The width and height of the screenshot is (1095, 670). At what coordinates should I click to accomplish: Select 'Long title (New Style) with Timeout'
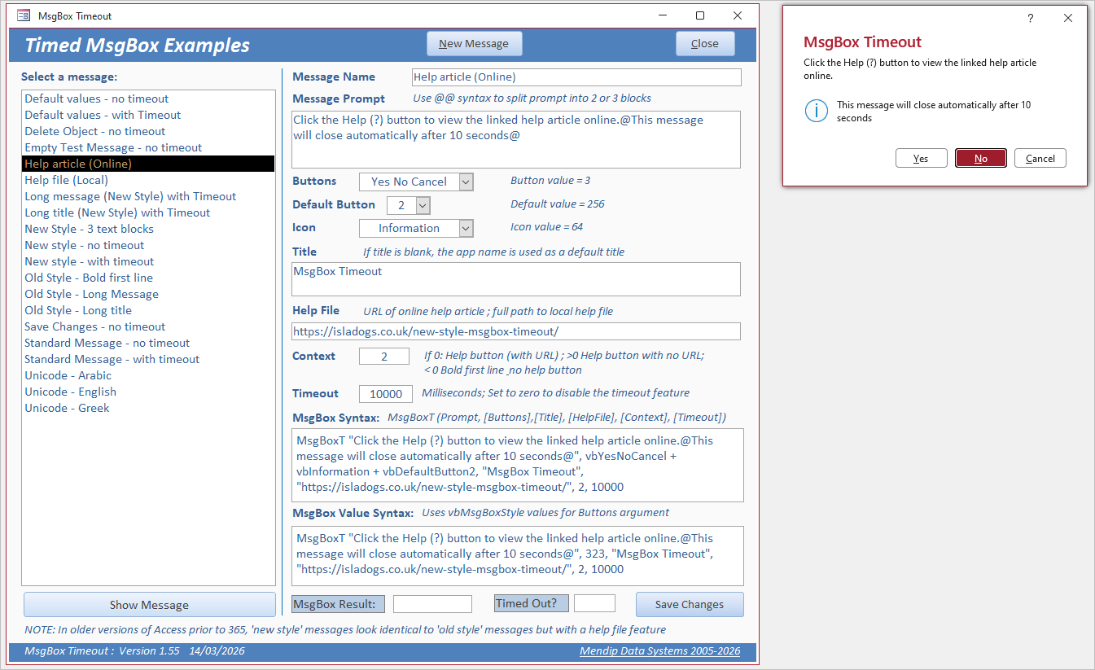click(x=148, y=212)
